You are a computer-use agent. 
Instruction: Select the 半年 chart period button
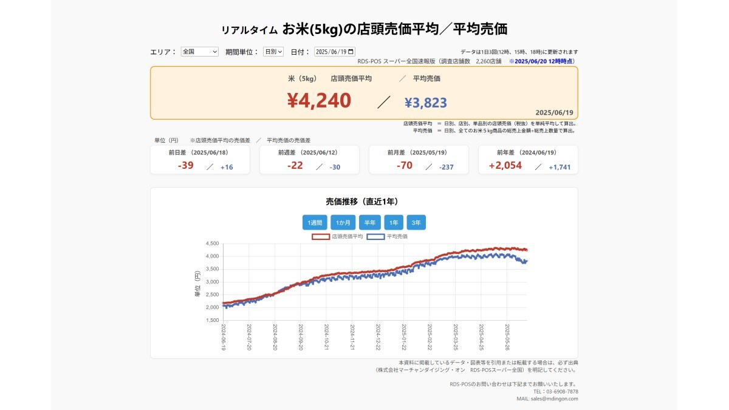(x=369, y=222)
